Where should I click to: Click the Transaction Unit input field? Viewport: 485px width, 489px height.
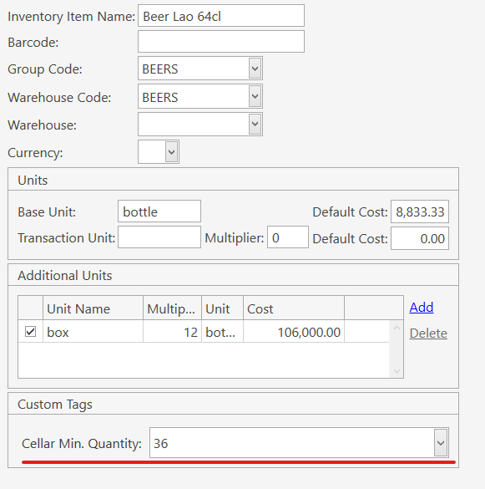(x=159, y=237)
